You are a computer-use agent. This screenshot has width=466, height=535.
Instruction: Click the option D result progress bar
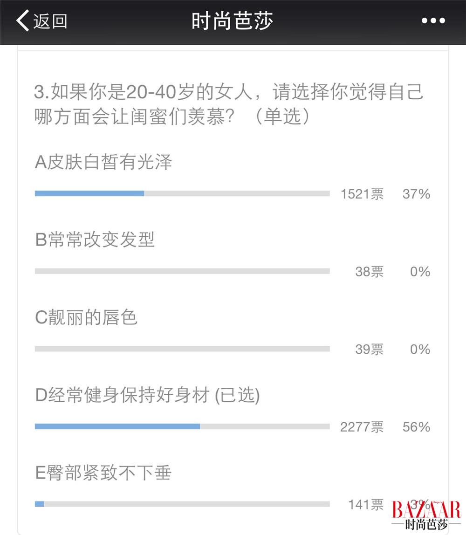click(182, 426)
